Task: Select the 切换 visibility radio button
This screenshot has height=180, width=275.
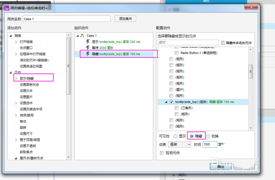Action: coord(208,136)
